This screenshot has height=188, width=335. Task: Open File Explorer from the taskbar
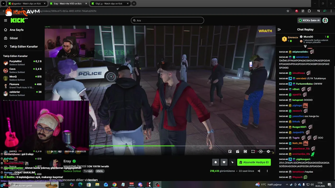point(97,185)
